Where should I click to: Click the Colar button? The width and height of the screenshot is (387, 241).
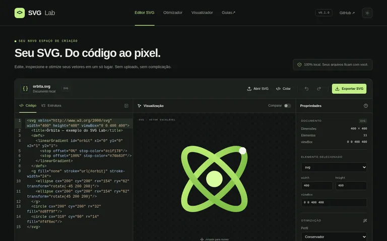(x=283, y=88)
